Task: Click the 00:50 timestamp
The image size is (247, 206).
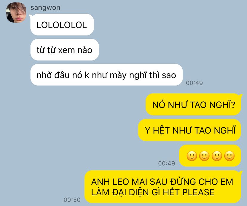Action: (72, 200)
